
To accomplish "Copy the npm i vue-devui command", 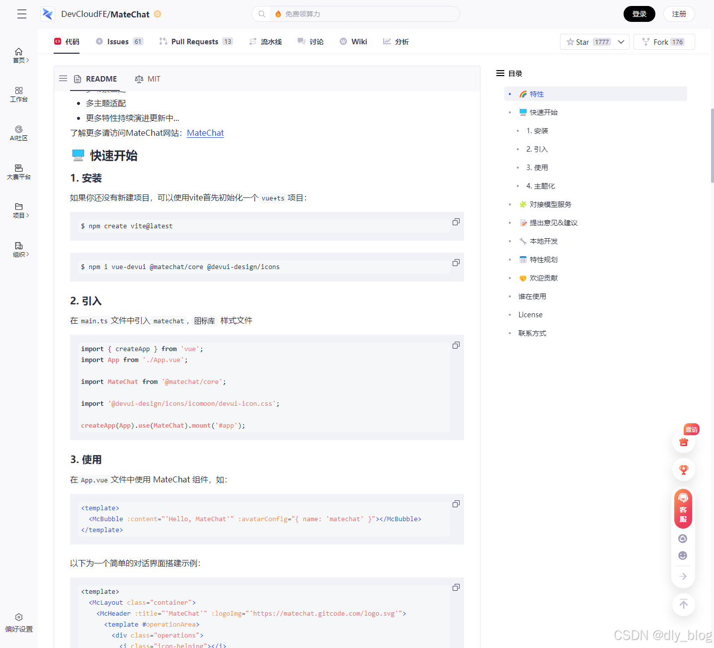I will pyautogui.click(x=456, y=263).
